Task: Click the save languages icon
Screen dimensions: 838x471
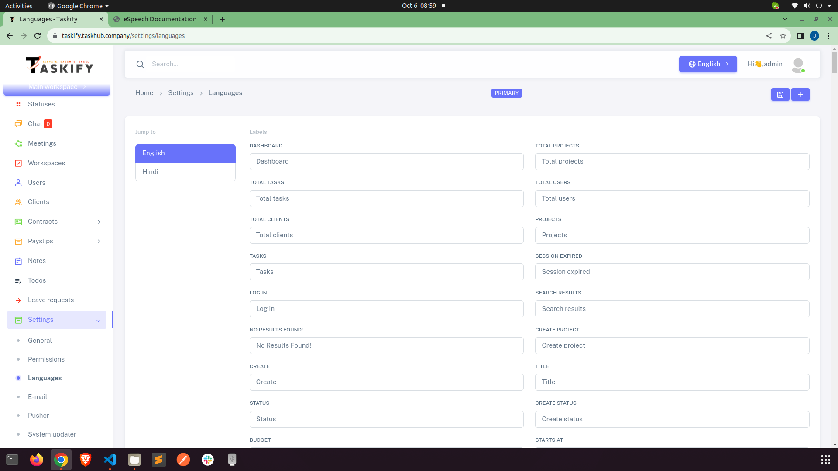Action: click(780, 95)
